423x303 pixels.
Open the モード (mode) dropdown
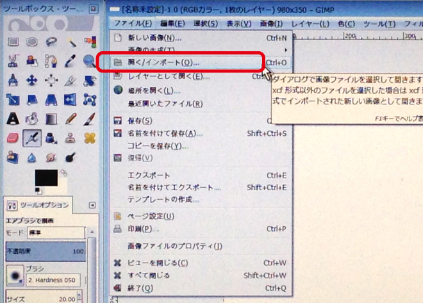tap(59, 233)
